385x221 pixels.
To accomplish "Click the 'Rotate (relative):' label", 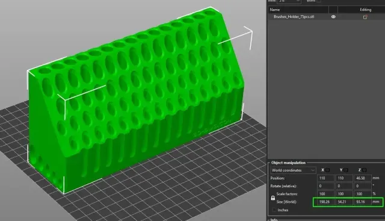I will (x=283, y=186).
